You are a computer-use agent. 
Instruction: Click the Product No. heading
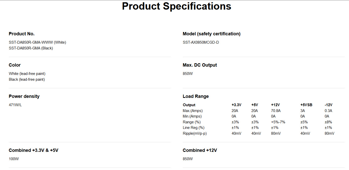[x=21, y=34]
